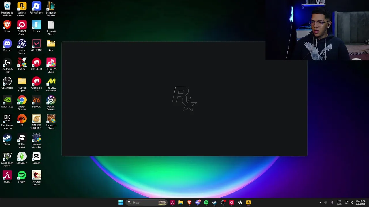Screen dimensions: 369x207
Task: Select the VALORANT desktop shortcut
Action: (x=36, y=45)
